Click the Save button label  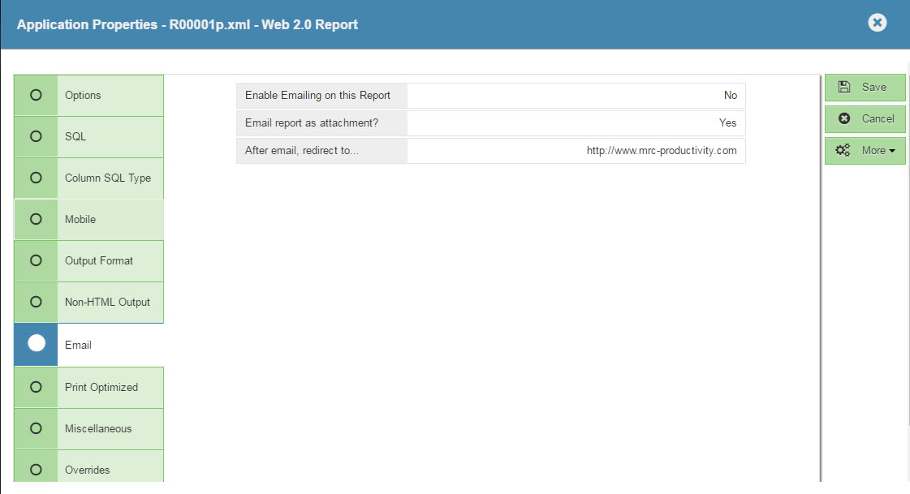(874, 87)
